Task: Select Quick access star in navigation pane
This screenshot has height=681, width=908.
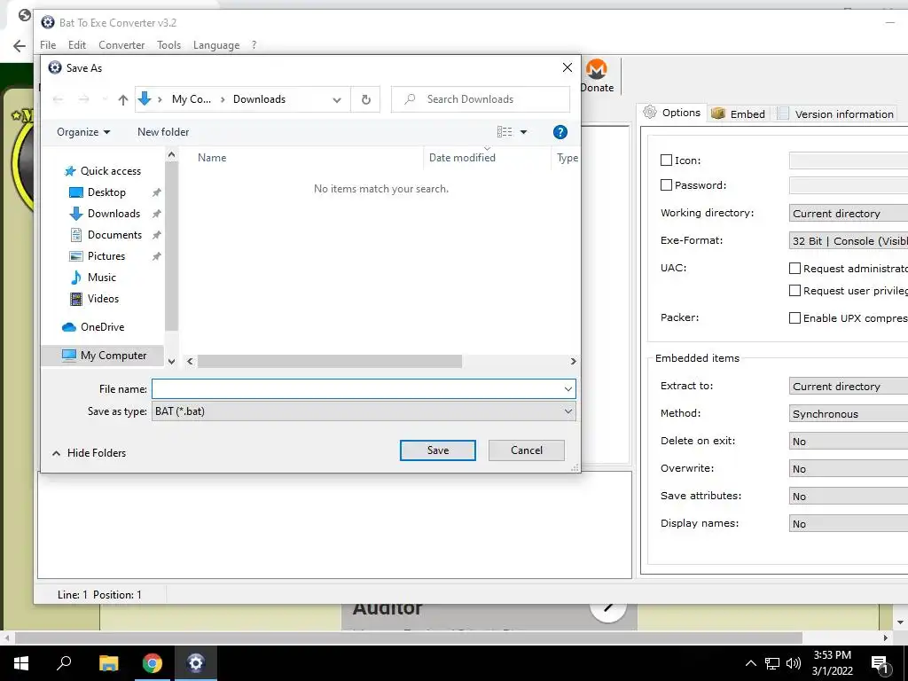Action: tap(70, 171)
